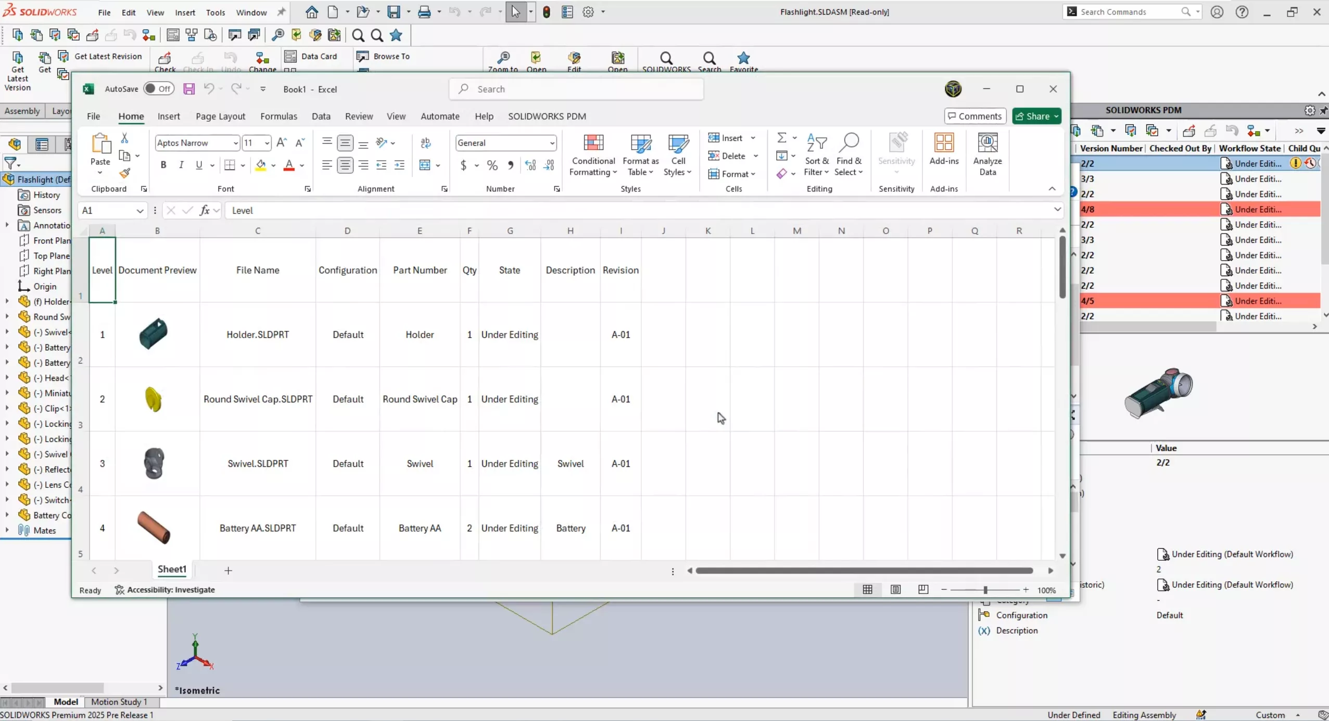Viewport: 1329px width, 721px height.
Task: Apply Bold formatting in Excel
Action: pos(163,165)
